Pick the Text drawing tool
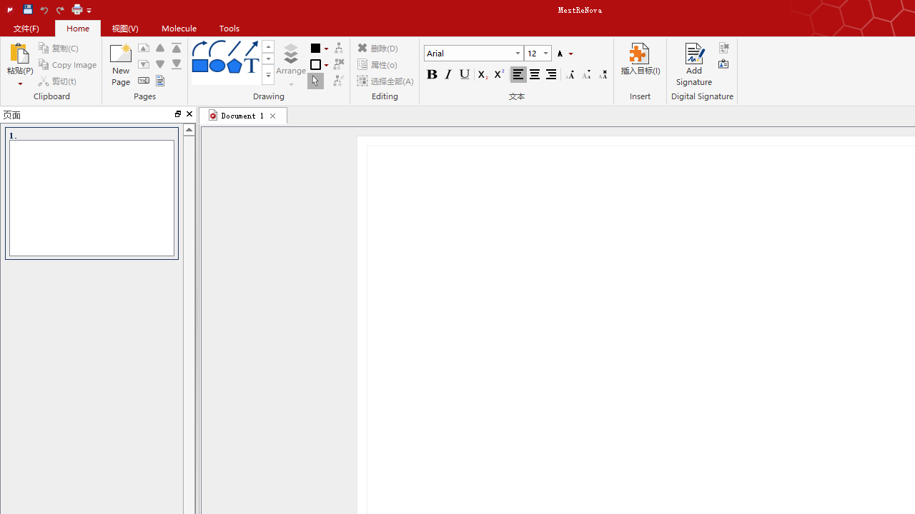 pyautogui.click(x=251, y=66)
